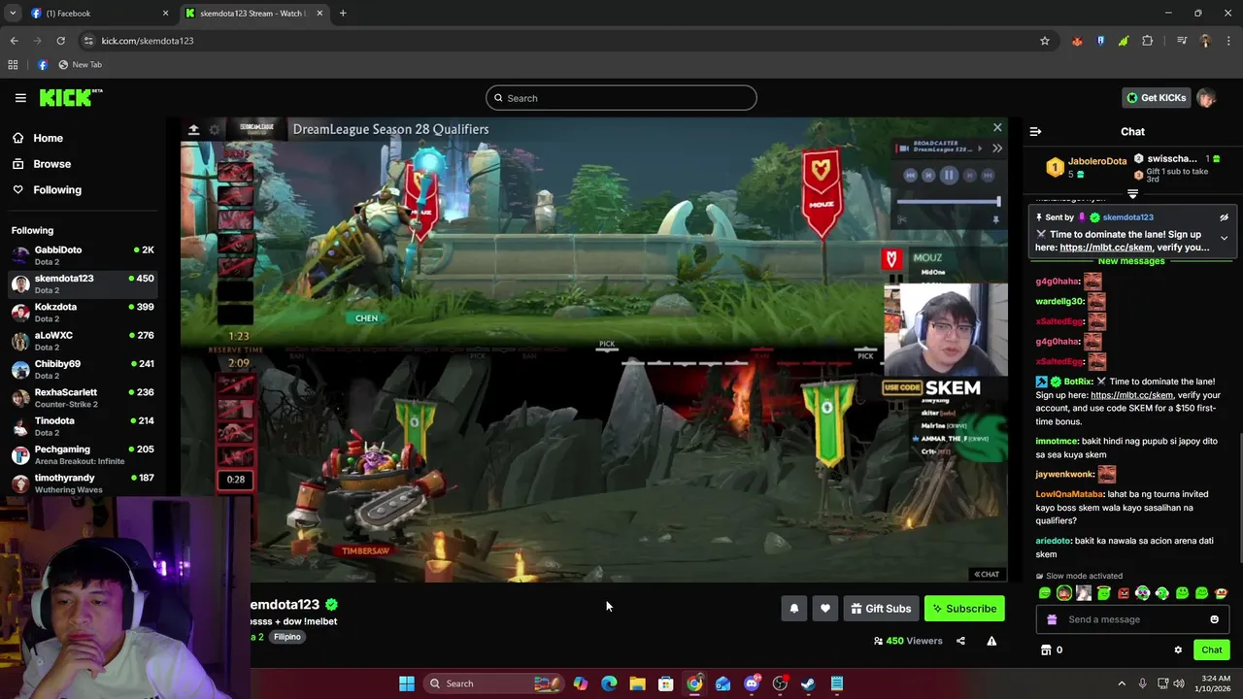Close the video overlay with the X button

tap(997, 128)
